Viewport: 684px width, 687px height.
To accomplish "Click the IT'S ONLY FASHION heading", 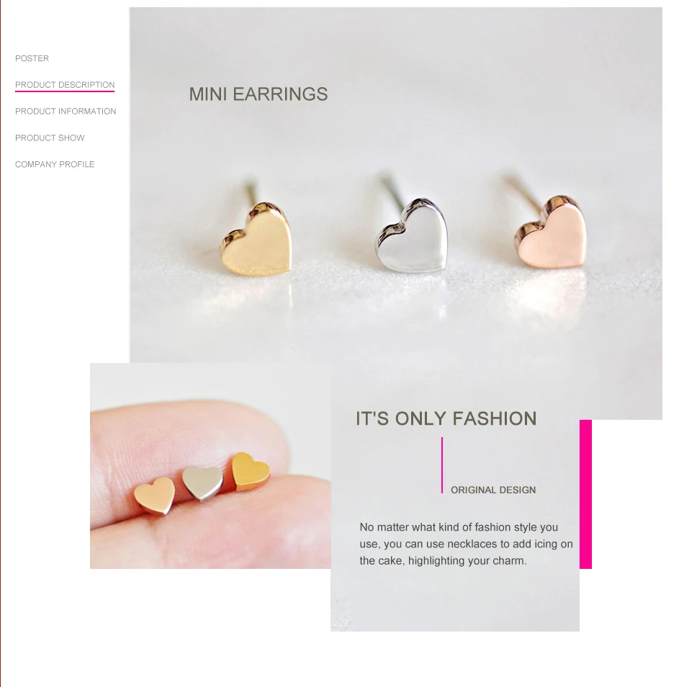I will point(446,418).
